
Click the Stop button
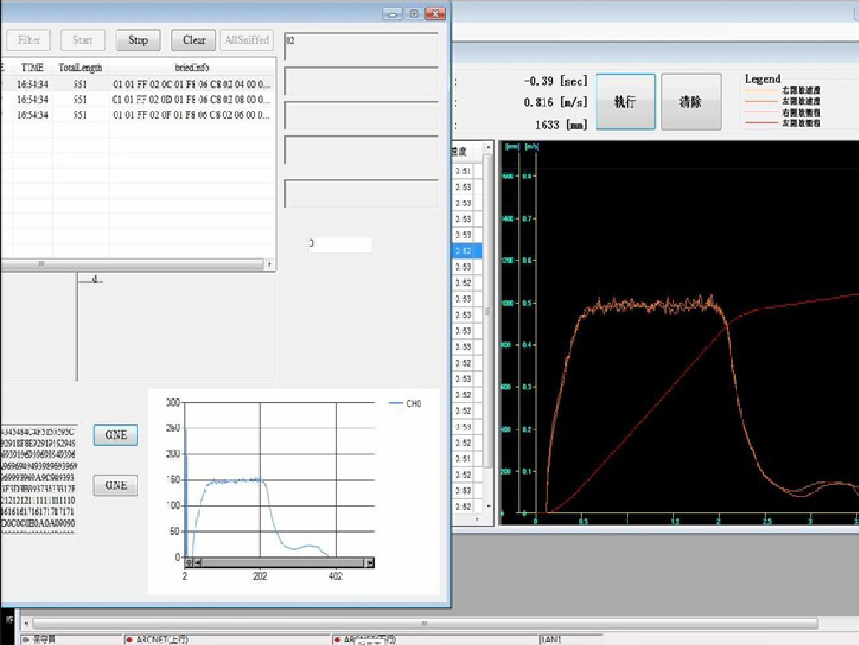coord(138,39)
